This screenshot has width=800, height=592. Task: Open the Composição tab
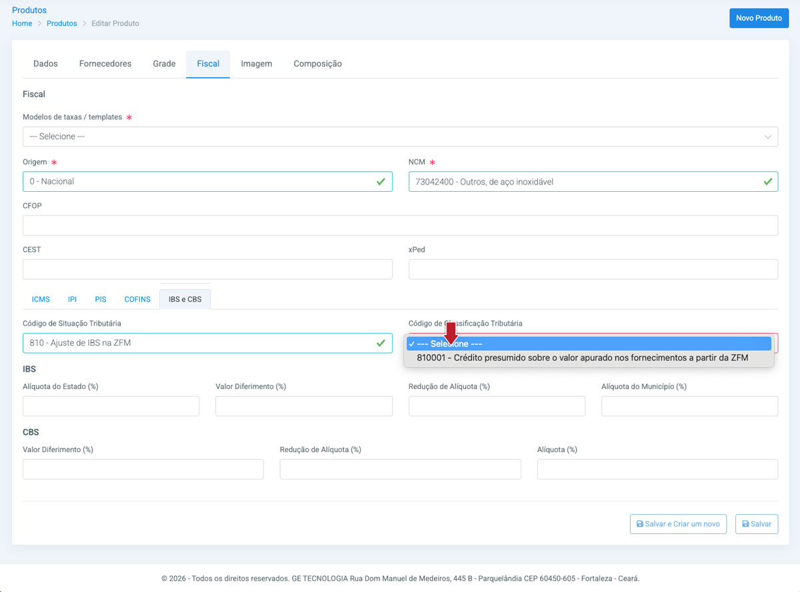point(317,64)
